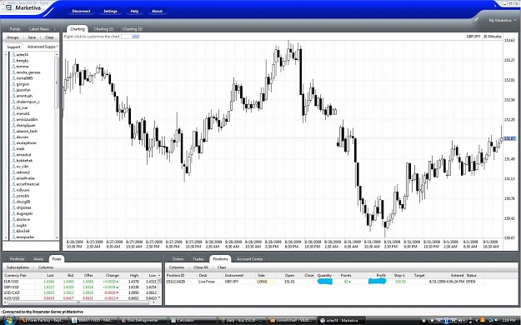521x325 pixels.
Task: Open the Help menu
Action: tap(134, 12)
